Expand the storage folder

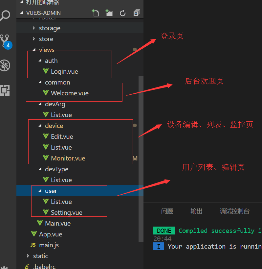tap(49, 28)
